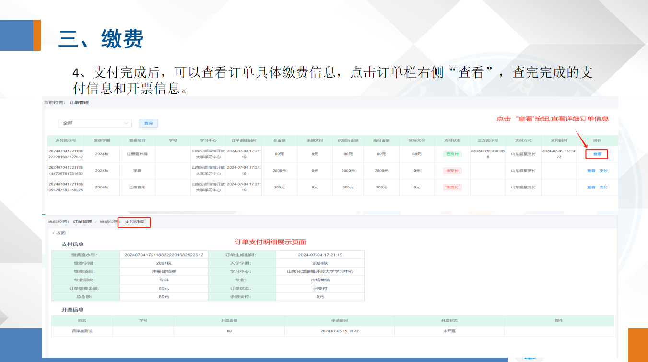Click the 查询 button
The height and width of the screenshot is (362, 648).
[148, 123]
